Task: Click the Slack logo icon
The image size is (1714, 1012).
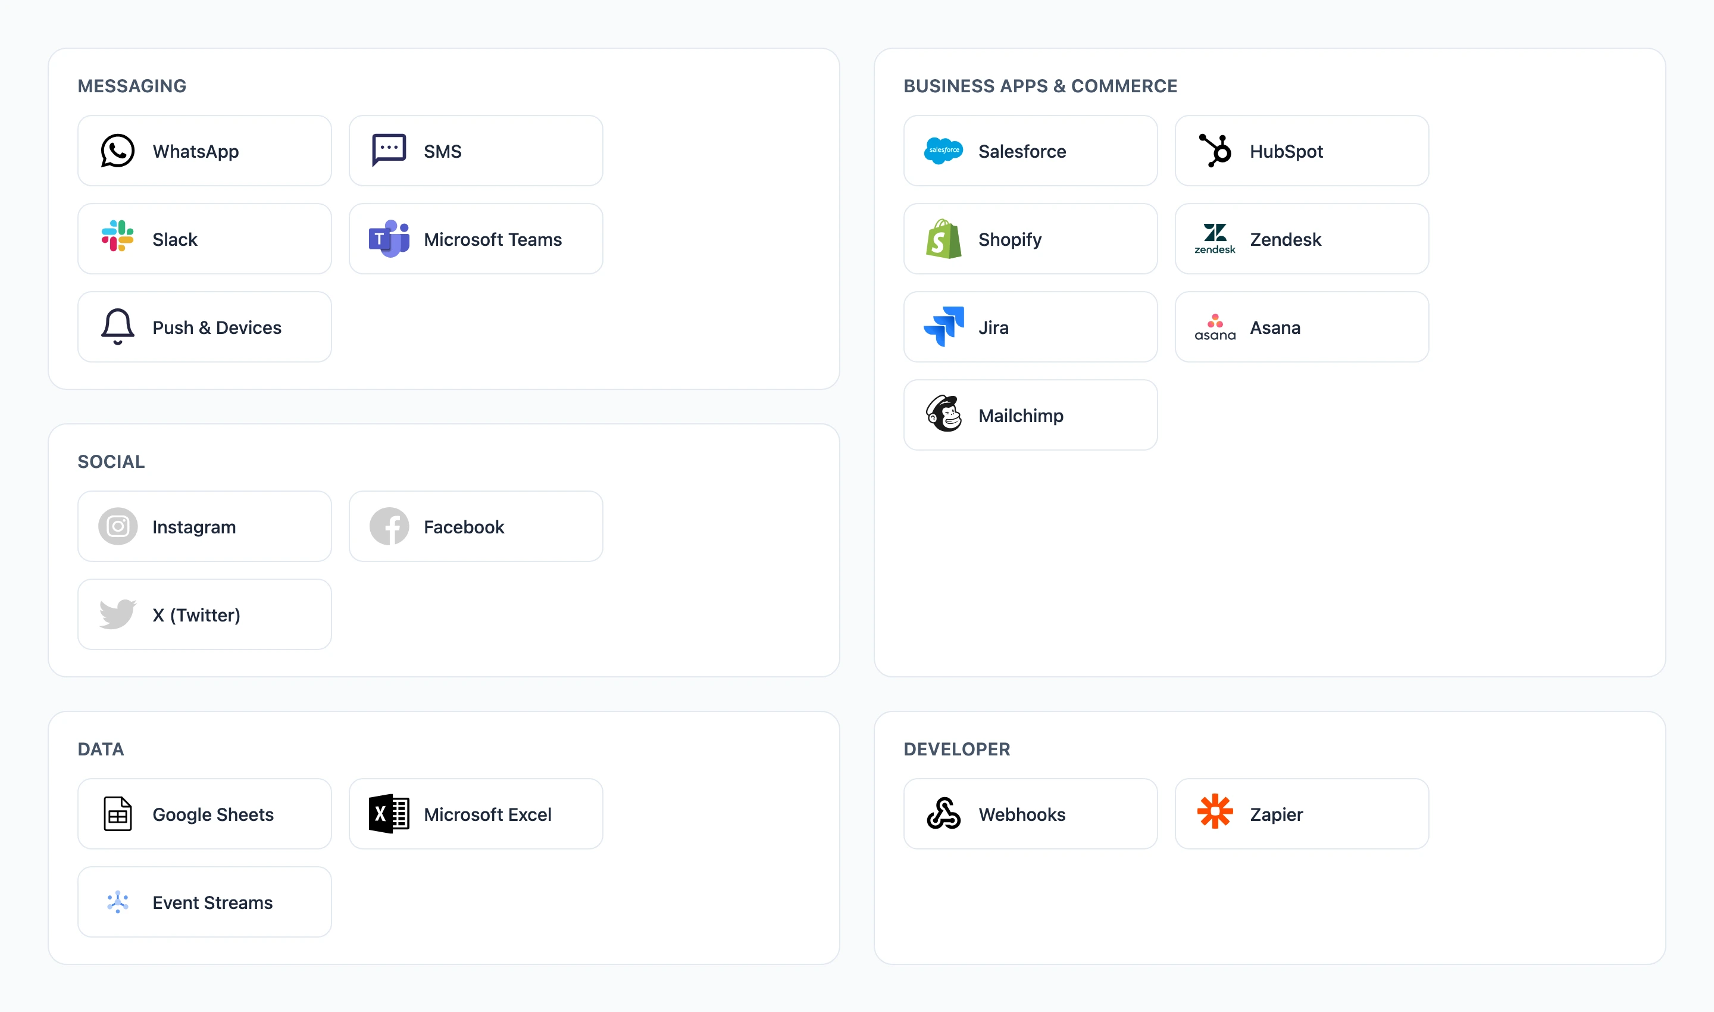Action: pos(117,236)
